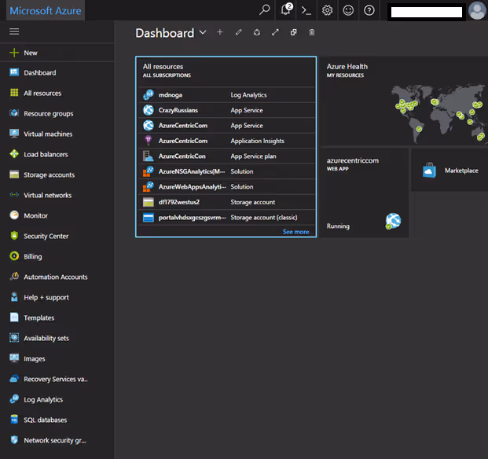Click the share dashboard icon
This screenshot has width=488, height=459.
257,32
